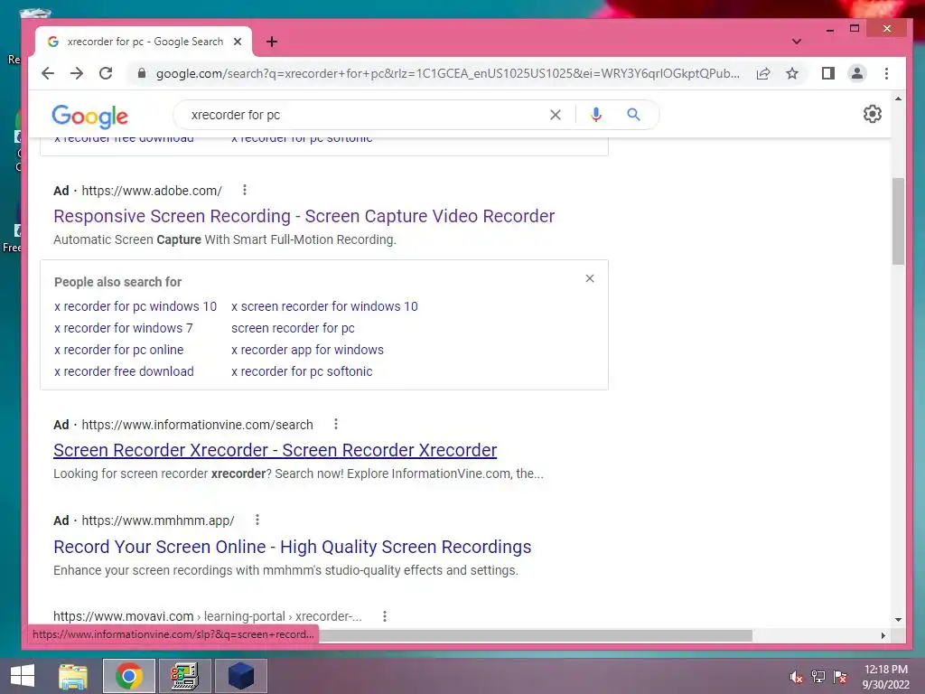Search x recorder for pc online

[118, 350]
